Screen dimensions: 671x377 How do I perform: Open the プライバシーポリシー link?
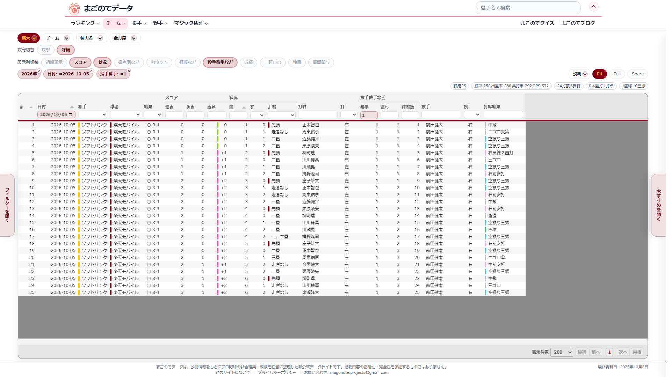click(x=277, y=372)
